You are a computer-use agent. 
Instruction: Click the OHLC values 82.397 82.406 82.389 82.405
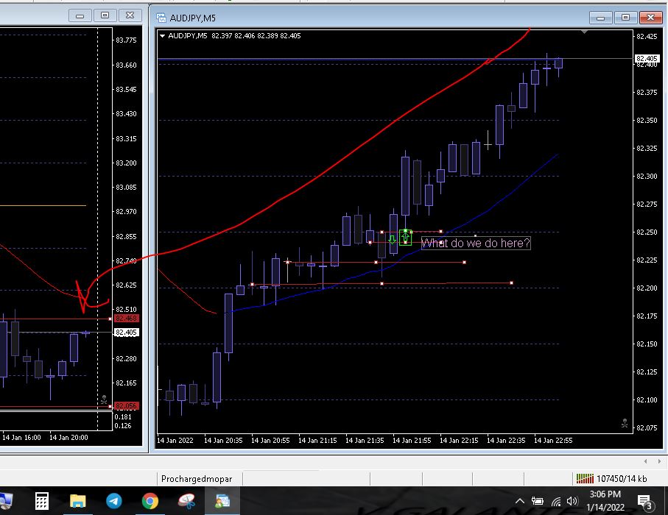click(256, 36)
